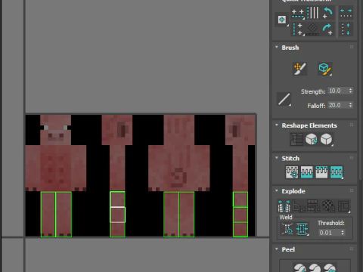Select the white-outlined UV face
This screenshot has height=272, width=363.
(117, 215)
